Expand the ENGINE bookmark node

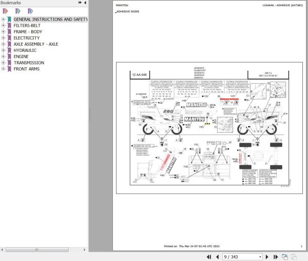pos(3,56)
